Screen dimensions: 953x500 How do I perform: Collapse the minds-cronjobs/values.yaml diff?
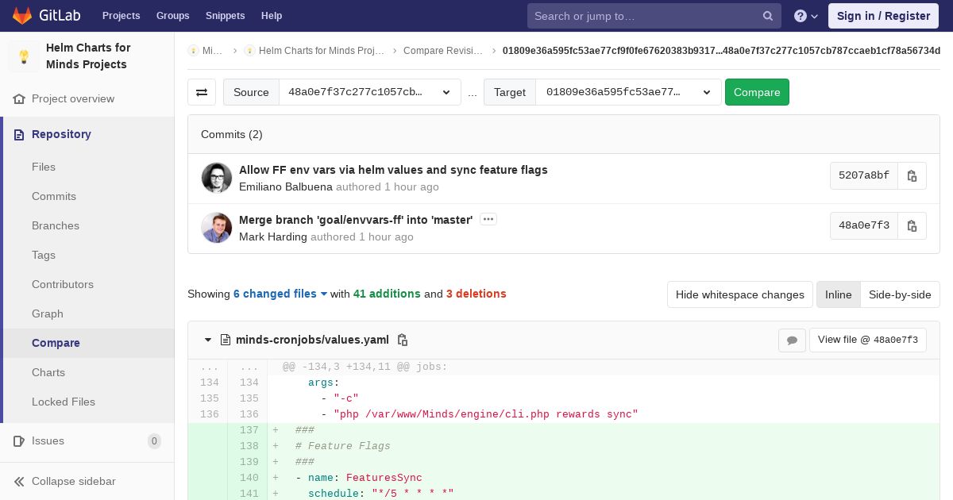click(x=208, y=340)
